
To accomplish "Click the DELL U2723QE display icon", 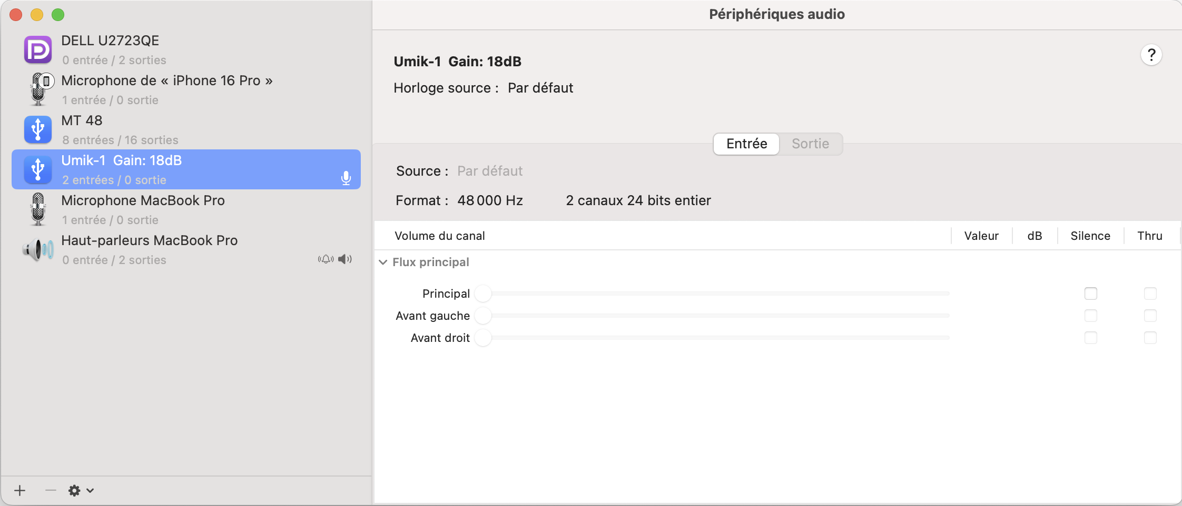I will pos(38,50).
